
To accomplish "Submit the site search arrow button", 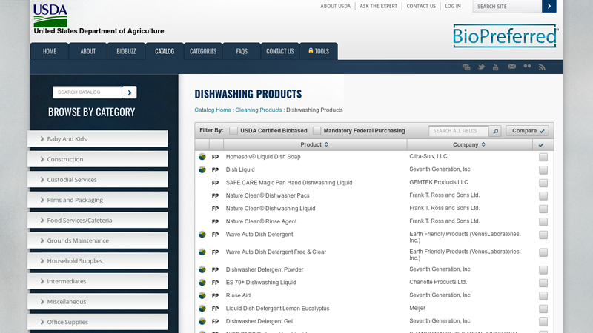I will tap(549, 6).
